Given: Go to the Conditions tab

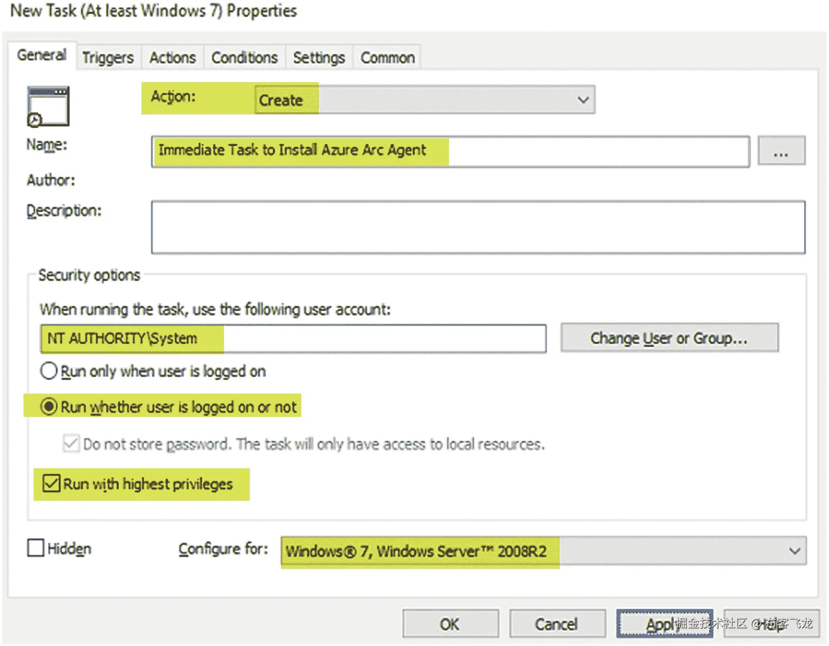Looking at the screenshot, I should pos(245,58).
